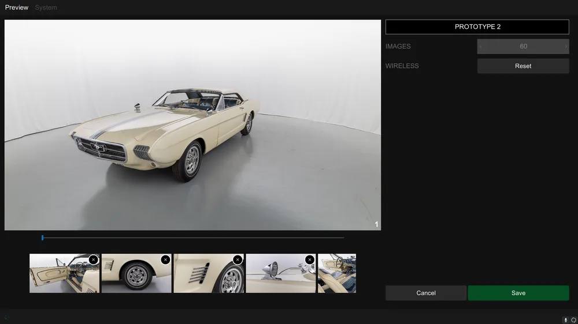
Task: Click the main car 360 preview image
Action: [x=192, y=125]
